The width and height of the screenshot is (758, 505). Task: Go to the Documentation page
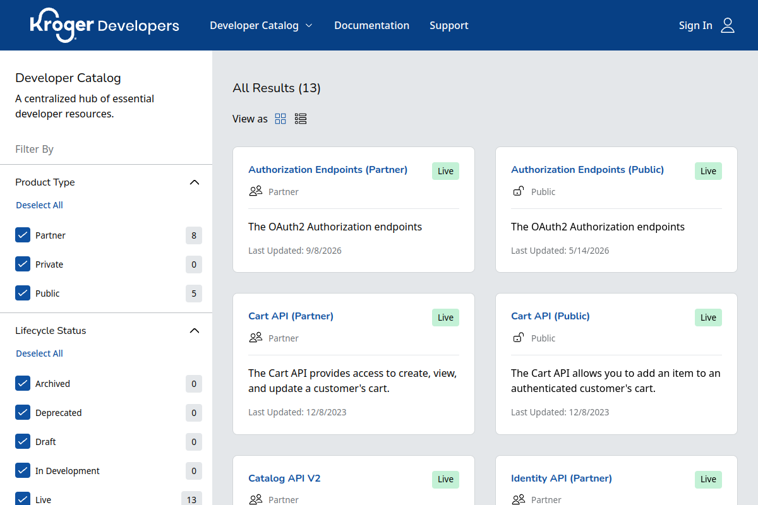[371, 25]
